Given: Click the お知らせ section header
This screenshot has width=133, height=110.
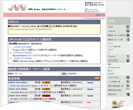Looking at the screenshot, I should (x=54, y=22).
